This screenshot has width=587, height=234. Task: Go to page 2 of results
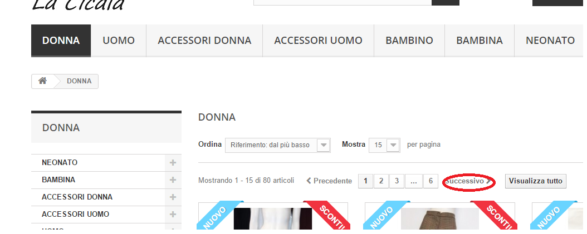click(x=381, y=181)
